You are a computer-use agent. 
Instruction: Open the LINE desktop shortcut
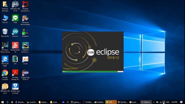15,19
